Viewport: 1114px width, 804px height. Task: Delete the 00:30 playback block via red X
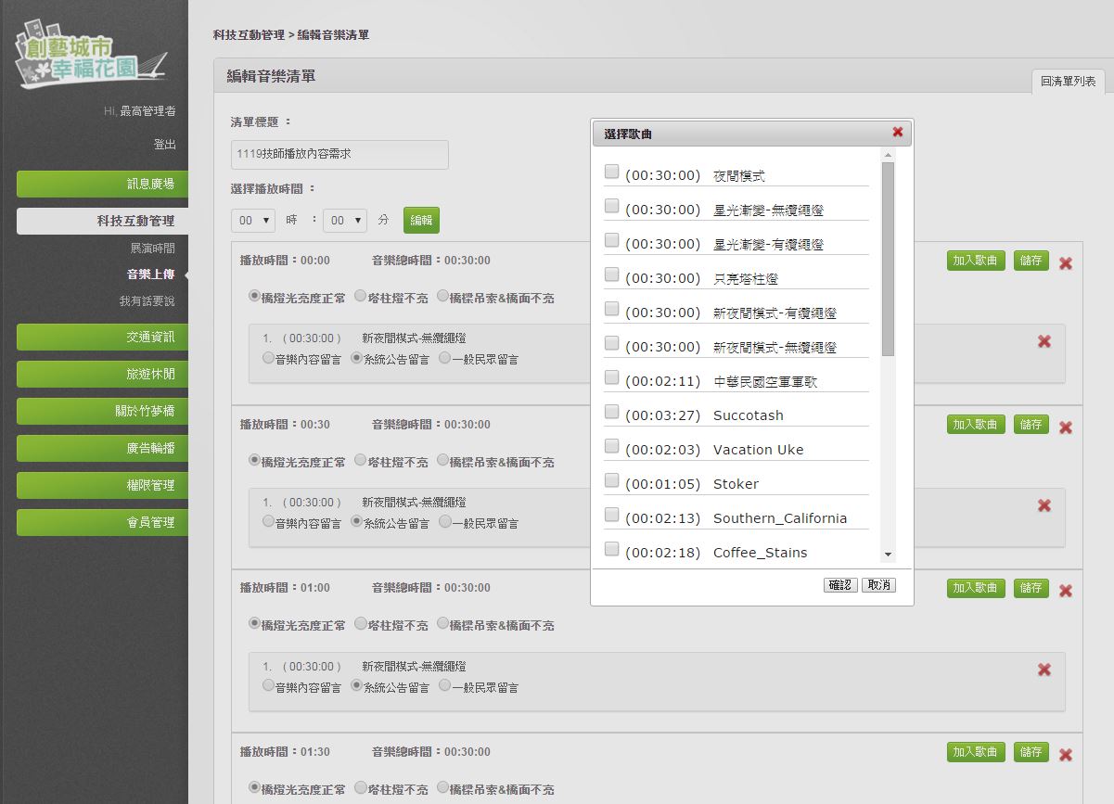pos(1066,428)
